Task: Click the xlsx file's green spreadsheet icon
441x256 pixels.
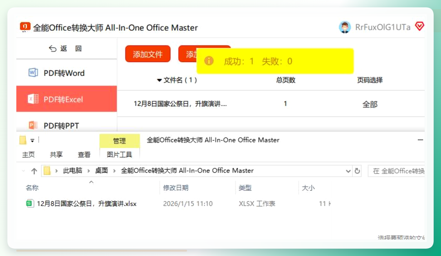Action: (x=30, y=203)
